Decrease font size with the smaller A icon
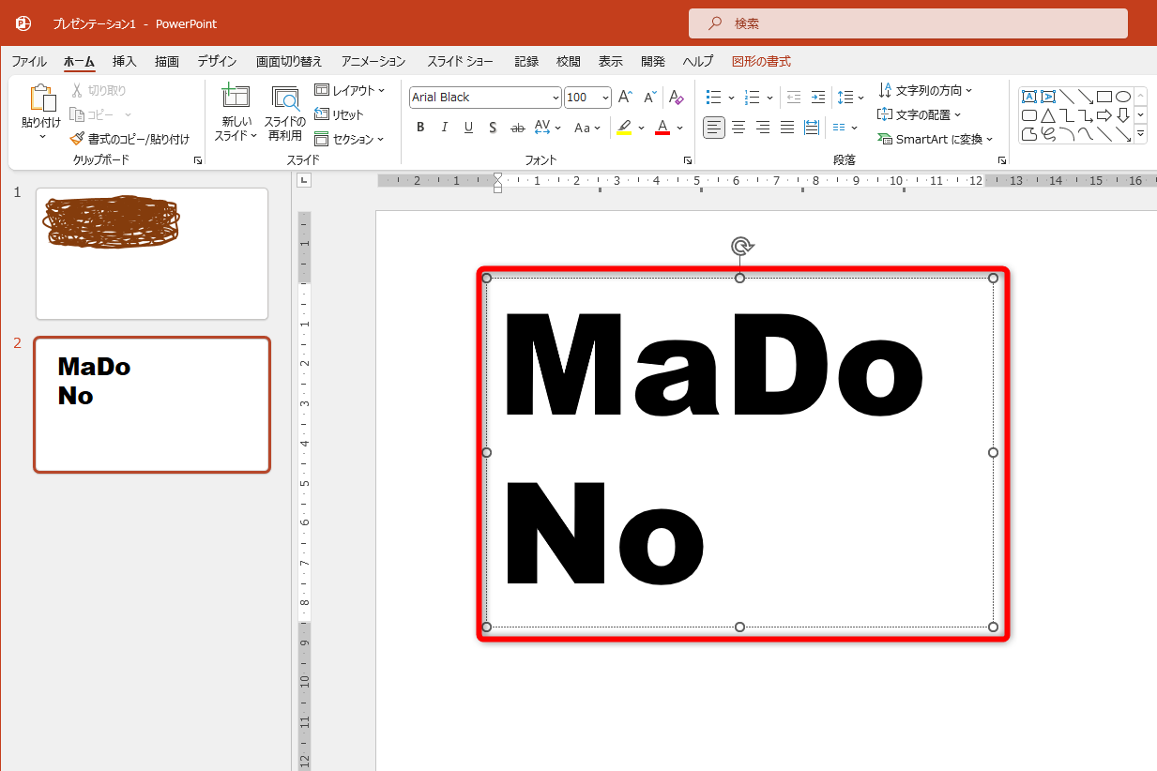This screenshot has height=771, width=1157. tap(650, 98)
